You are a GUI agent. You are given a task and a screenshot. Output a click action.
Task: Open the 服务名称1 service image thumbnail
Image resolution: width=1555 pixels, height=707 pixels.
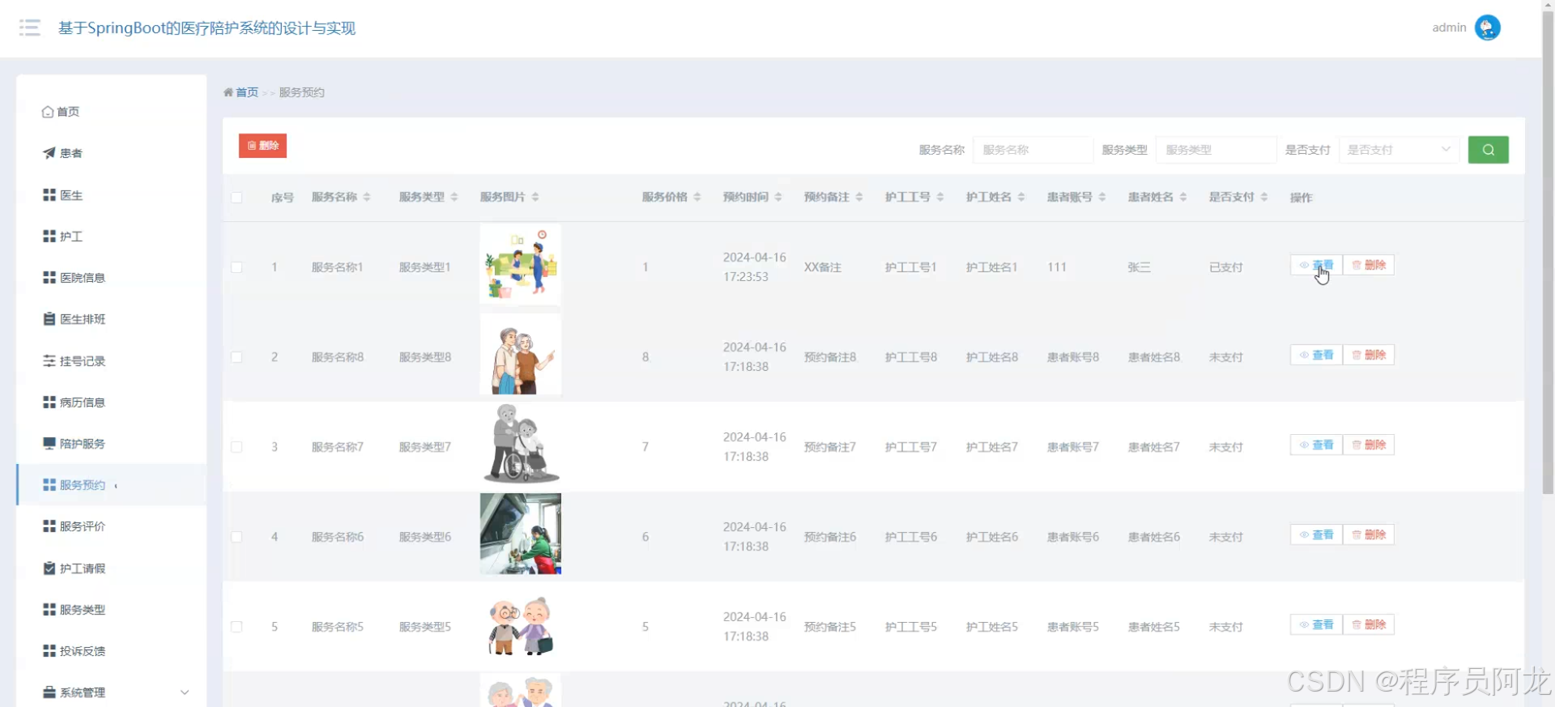(520, 264)
